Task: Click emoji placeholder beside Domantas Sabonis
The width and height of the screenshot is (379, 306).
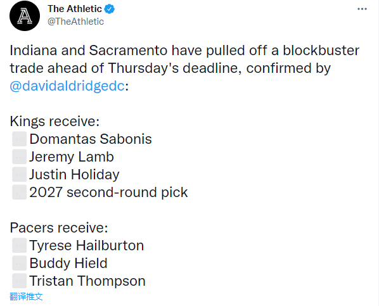Action: tap(20, 139)
